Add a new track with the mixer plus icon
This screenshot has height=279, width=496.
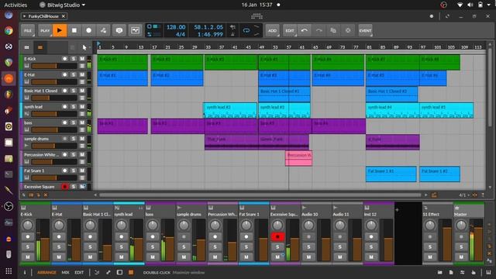click(397, 210)
